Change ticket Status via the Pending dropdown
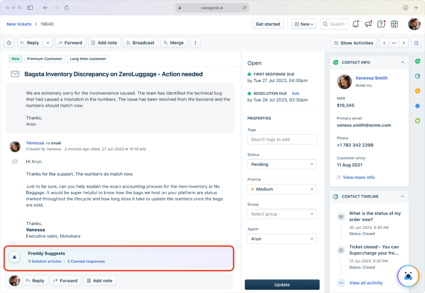425x293 pixels. (x=282, y=164)
